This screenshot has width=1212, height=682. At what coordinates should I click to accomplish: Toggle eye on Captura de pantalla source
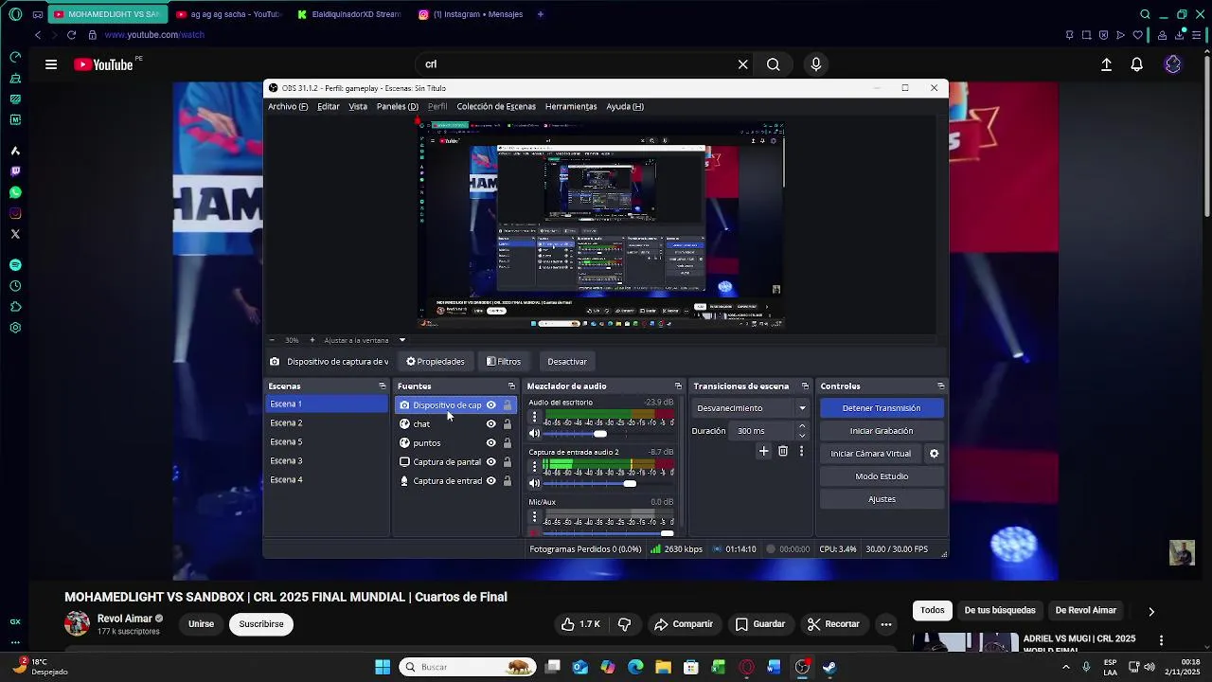(x=490, y=462)
